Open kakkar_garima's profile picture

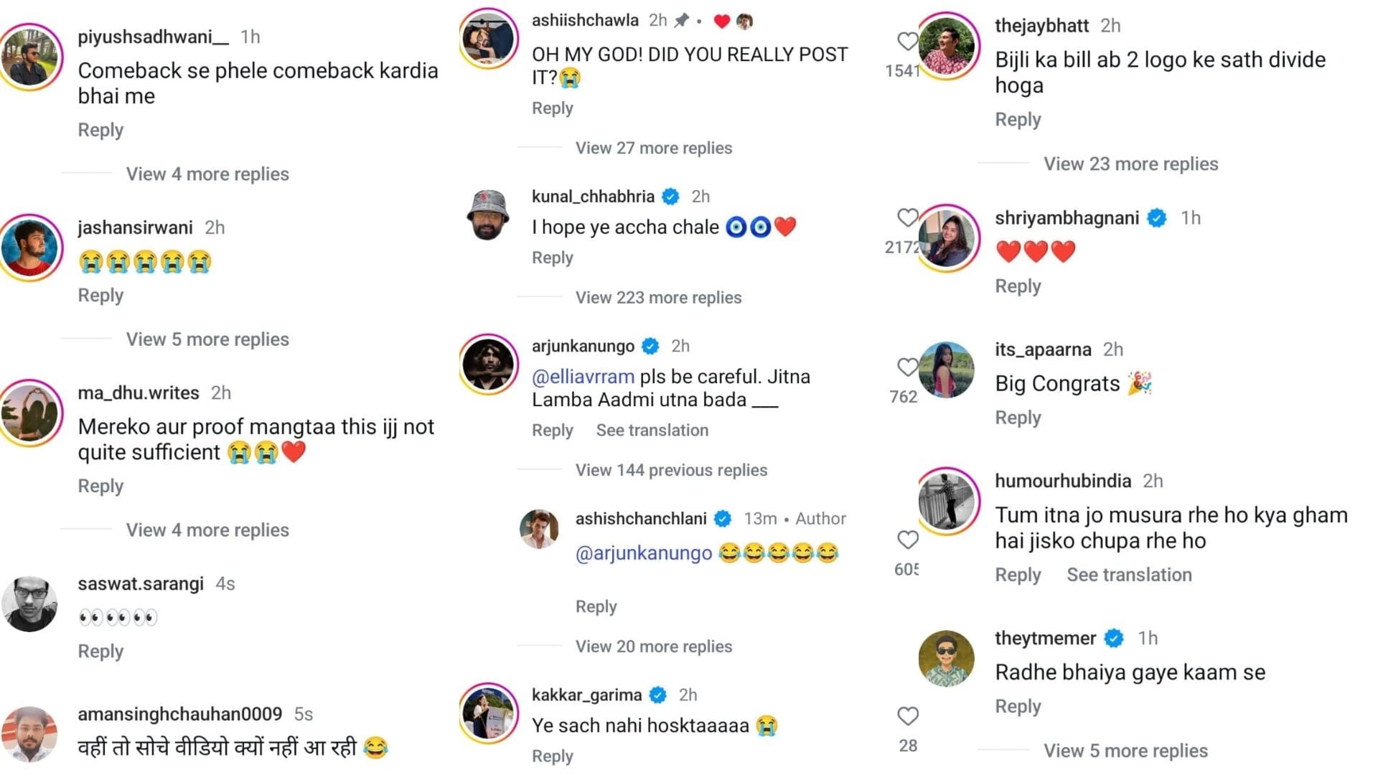pyautogui.click(x=488, y=713)
